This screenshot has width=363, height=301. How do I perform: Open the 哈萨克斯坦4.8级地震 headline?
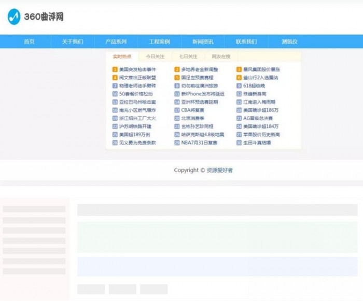(203, 134)
